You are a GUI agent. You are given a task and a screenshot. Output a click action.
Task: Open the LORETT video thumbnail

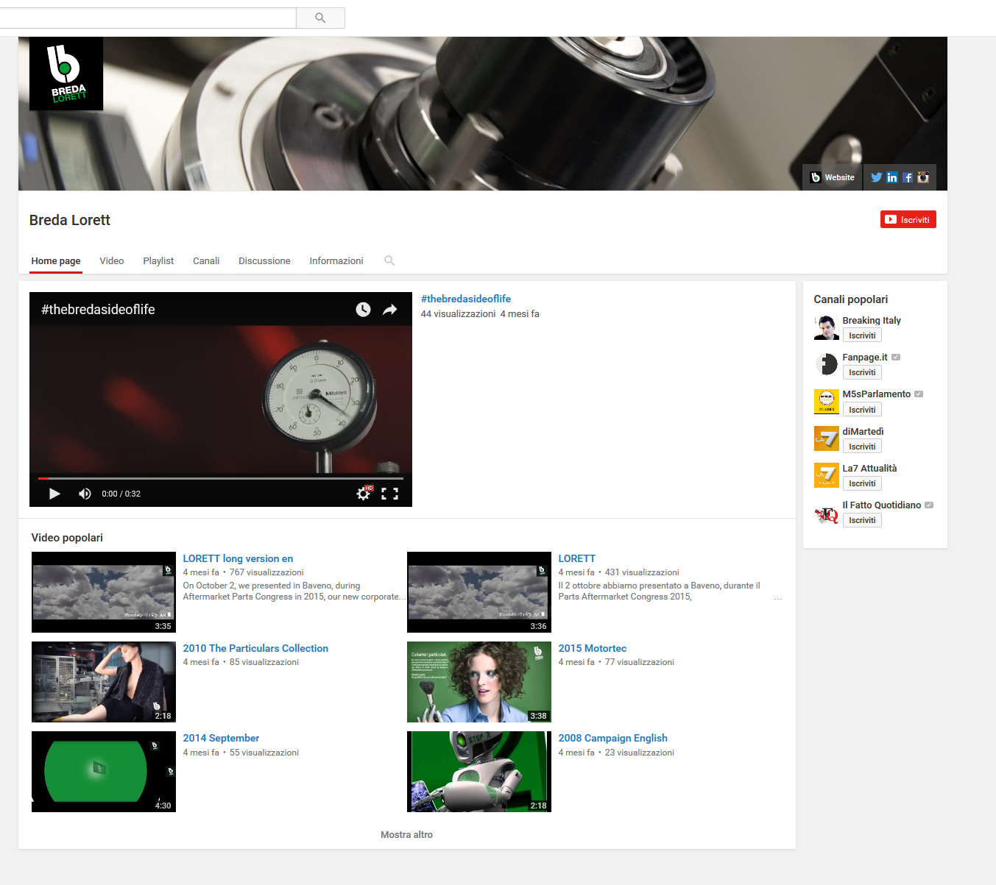click(479, 592)
